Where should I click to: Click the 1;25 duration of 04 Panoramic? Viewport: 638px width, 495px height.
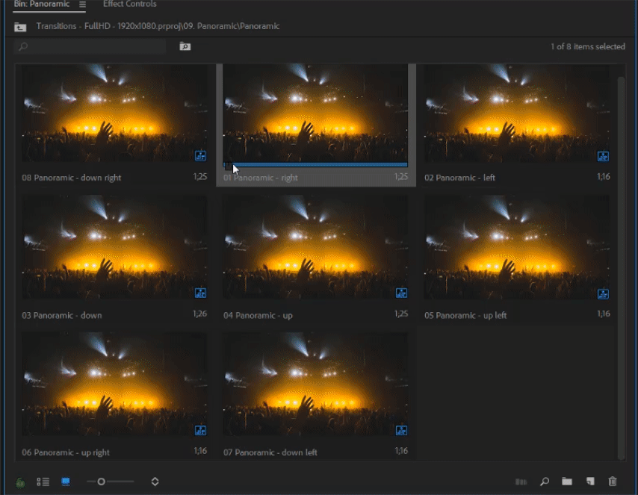[x=400, y=314]
